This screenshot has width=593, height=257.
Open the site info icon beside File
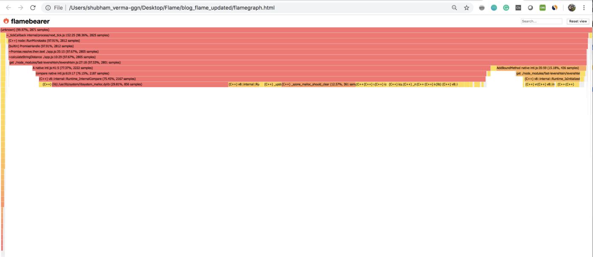[x=48, y=8]
